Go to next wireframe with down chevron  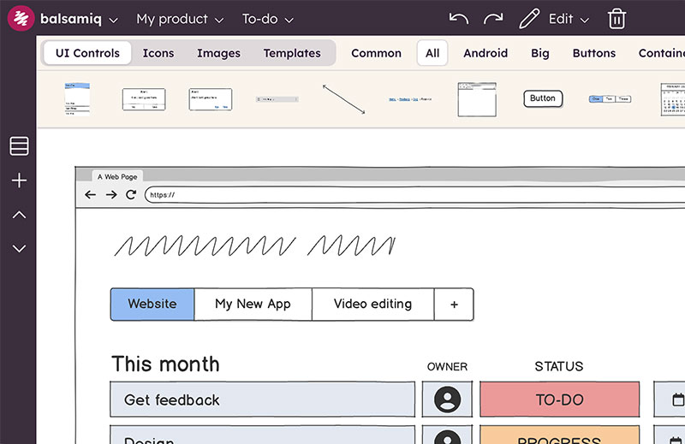pyautogui.click(x=19, y=248)
